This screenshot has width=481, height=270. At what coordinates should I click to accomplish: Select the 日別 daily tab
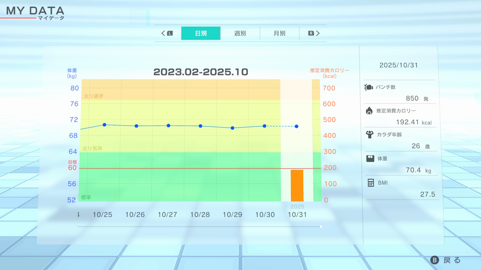coord(201,33)
